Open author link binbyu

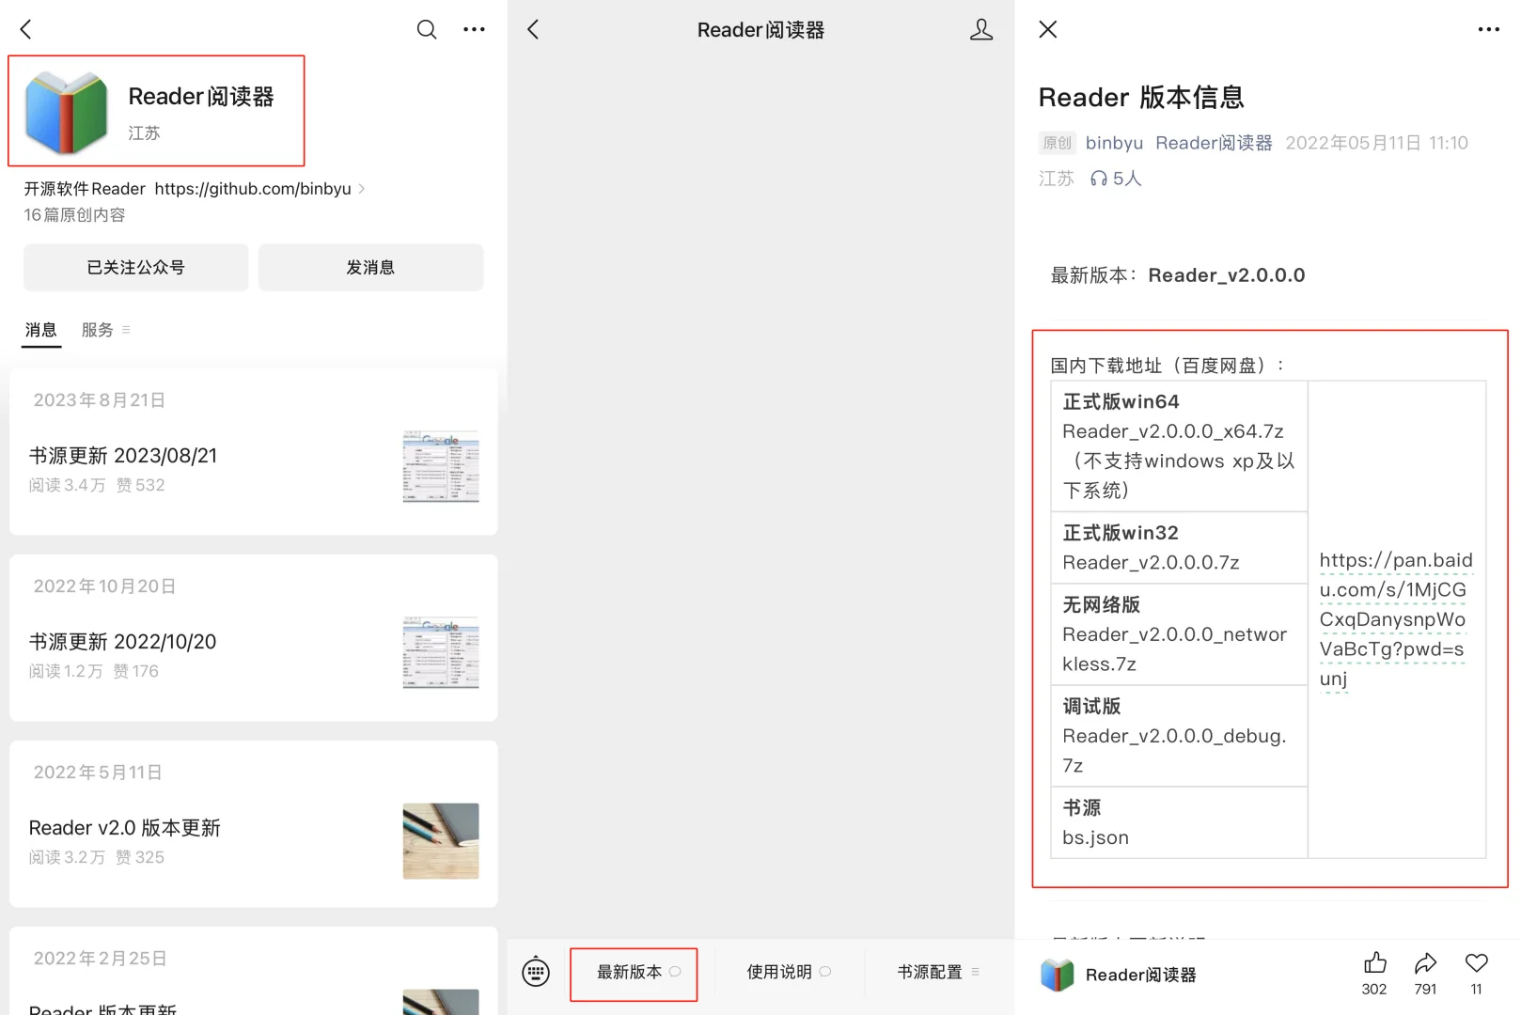pos(1114,143)
